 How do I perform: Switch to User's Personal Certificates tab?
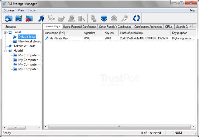(x=79, y=27)
